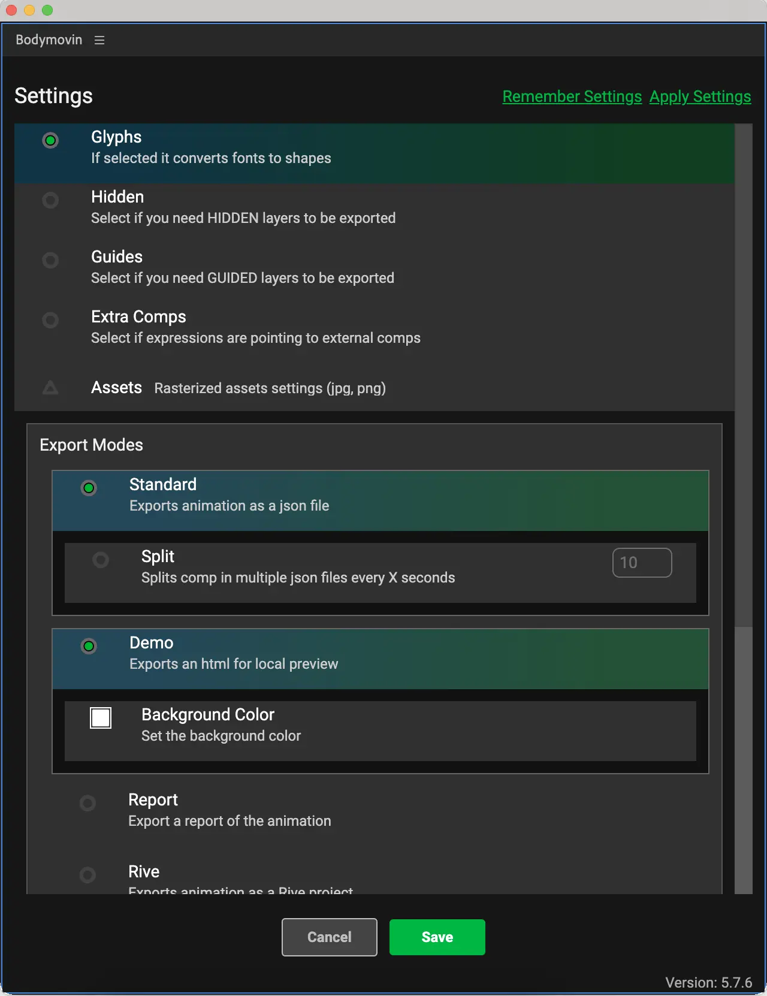Image resolution: width=767 pixels, height=996 pixels.
Task: Click the Apply Settings link
Action: pyautogui.click(x=700, y=96)
